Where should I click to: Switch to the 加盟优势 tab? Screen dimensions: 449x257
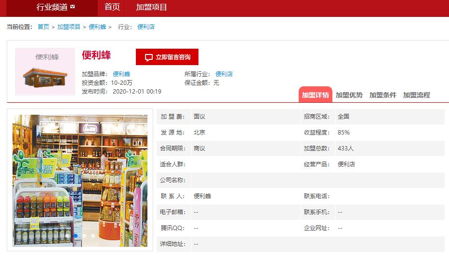[349, 95]
